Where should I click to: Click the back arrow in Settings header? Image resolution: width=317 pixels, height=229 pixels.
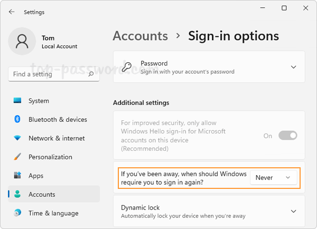(12, 12)
